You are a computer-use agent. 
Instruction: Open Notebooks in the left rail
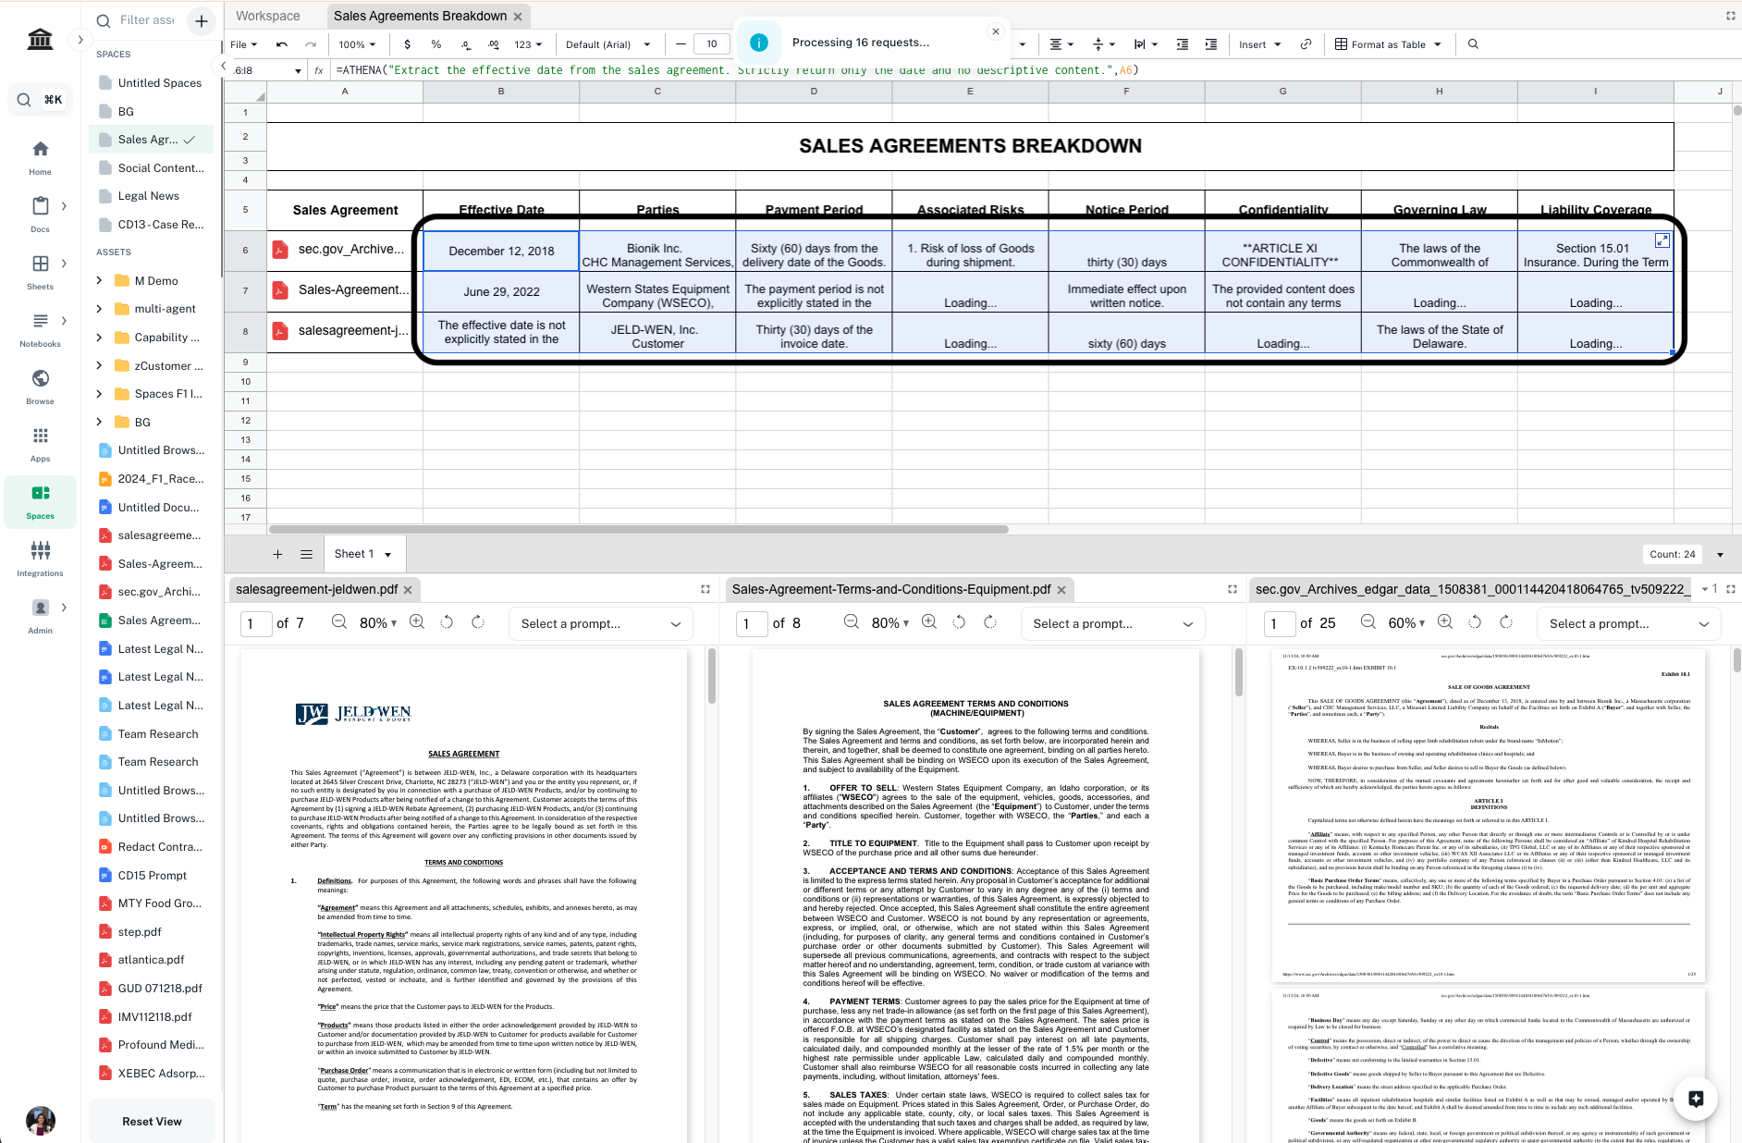[x=40, y=328]
